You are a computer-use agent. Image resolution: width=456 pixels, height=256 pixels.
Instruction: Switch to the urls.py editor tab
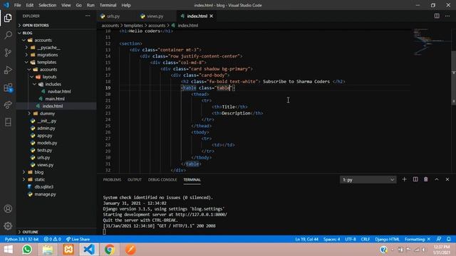click(x=113, y=16)
